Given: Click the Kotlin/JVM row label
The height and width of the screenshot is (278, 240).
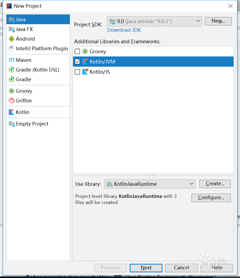Looking at the screenshot, I should tap(102, 62).
